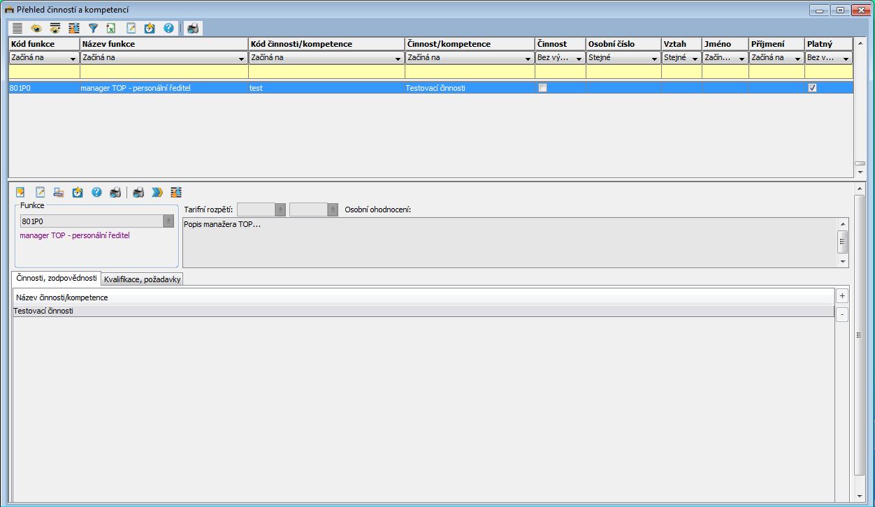Image resolution: width=875 pixels, height=507 pixels.
Task: Toggle the Činnost checkbox in row 801P0
Action: coord(542,88)
